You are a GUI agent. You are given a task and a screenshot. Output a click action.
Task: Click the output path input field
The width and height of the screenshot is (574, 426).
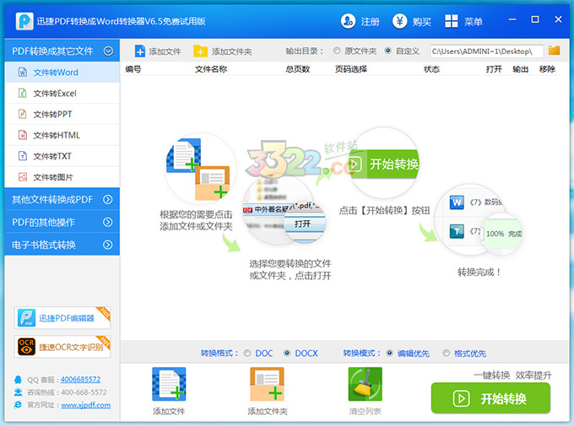486,51
